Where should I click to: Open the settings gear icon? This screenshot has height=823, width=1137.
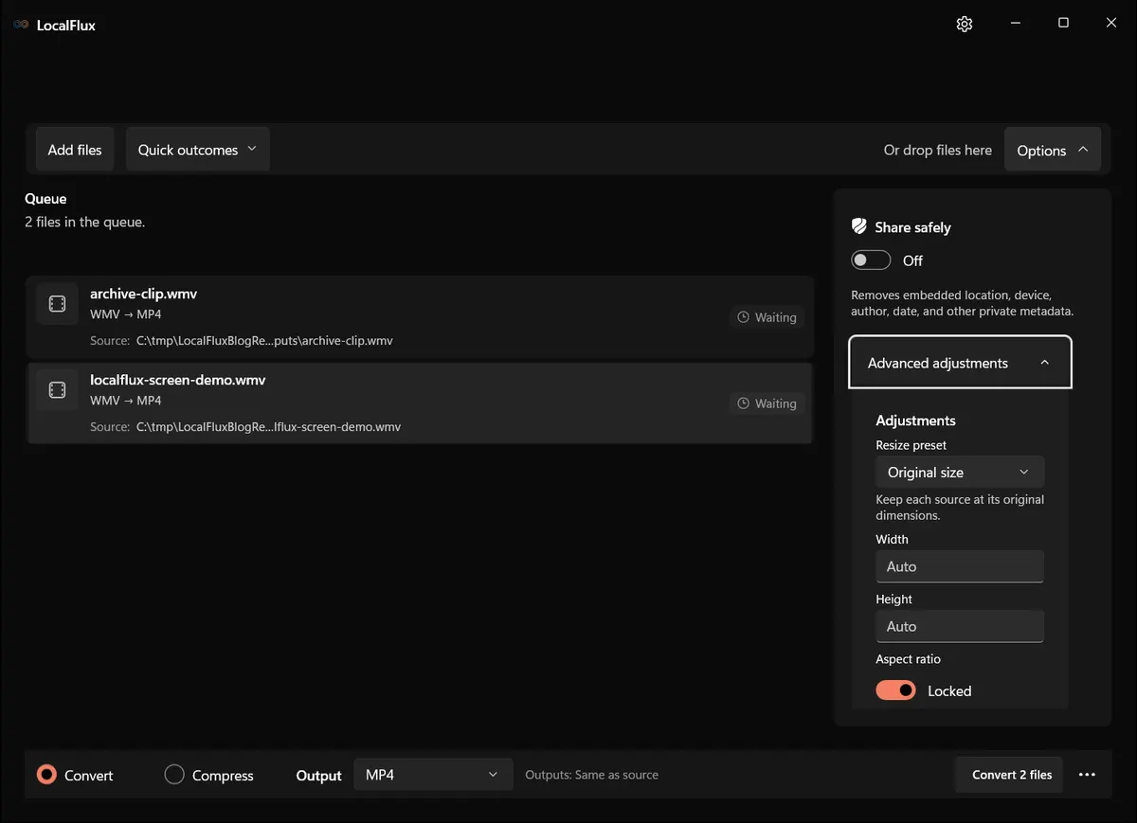965,25
